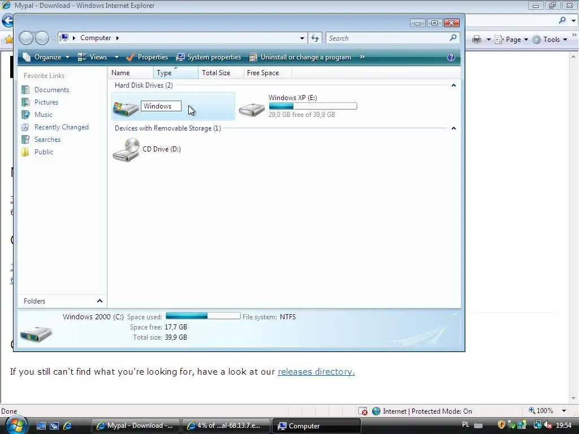Click the Refresh button beside address bar
This screenshot has width=579, height=434.
point(315,38)
